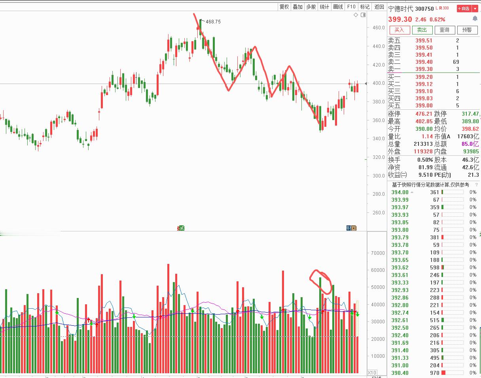
Task: Click the 393.79 price row with 381 volume
Action: 434,237
